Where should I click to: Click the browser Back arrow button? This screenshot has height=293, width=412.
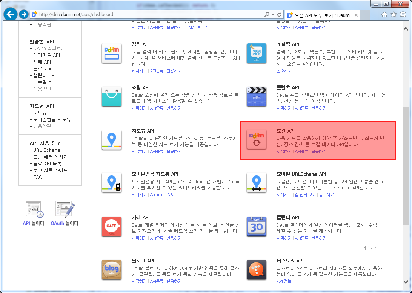pos(11,14)
